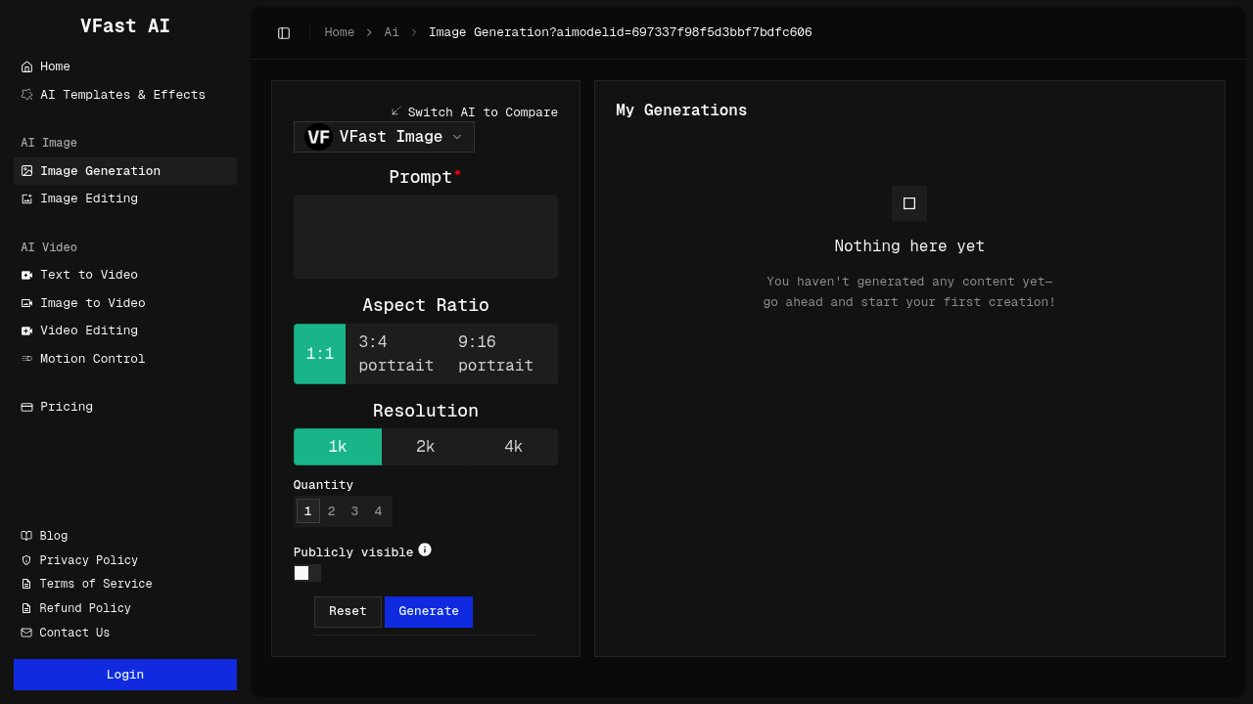This screenshot has height=704, width=1253.
Task: Switch resolution to 4k
Action: (x=513, y=446)
